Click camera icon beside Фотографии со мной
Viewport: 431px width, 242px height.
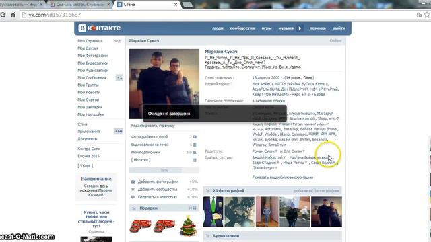pyautogui.click(x=195, y=136)
